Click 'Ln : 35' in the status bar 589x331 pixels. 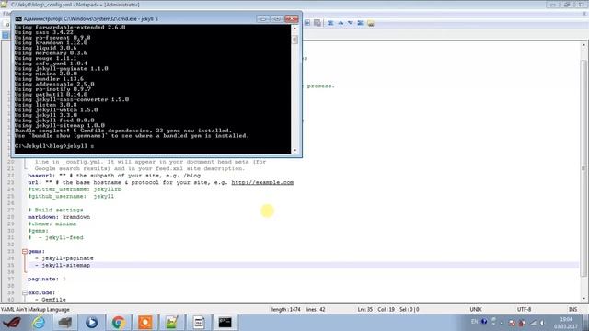[364, 310]
